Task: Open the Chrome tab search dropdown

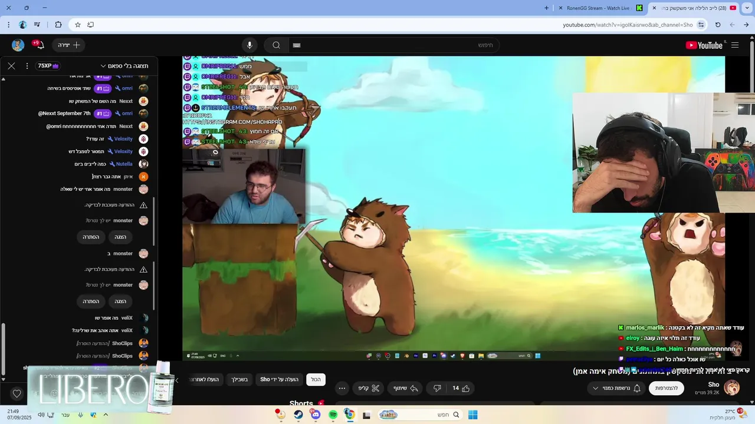Action: point(747,8)
